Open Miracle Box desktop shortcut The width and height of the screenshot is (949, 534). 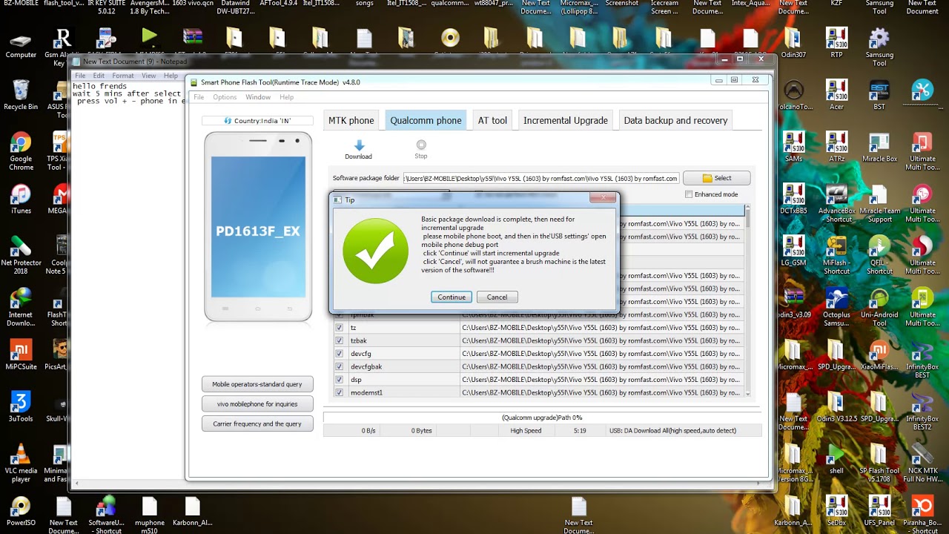879,147
